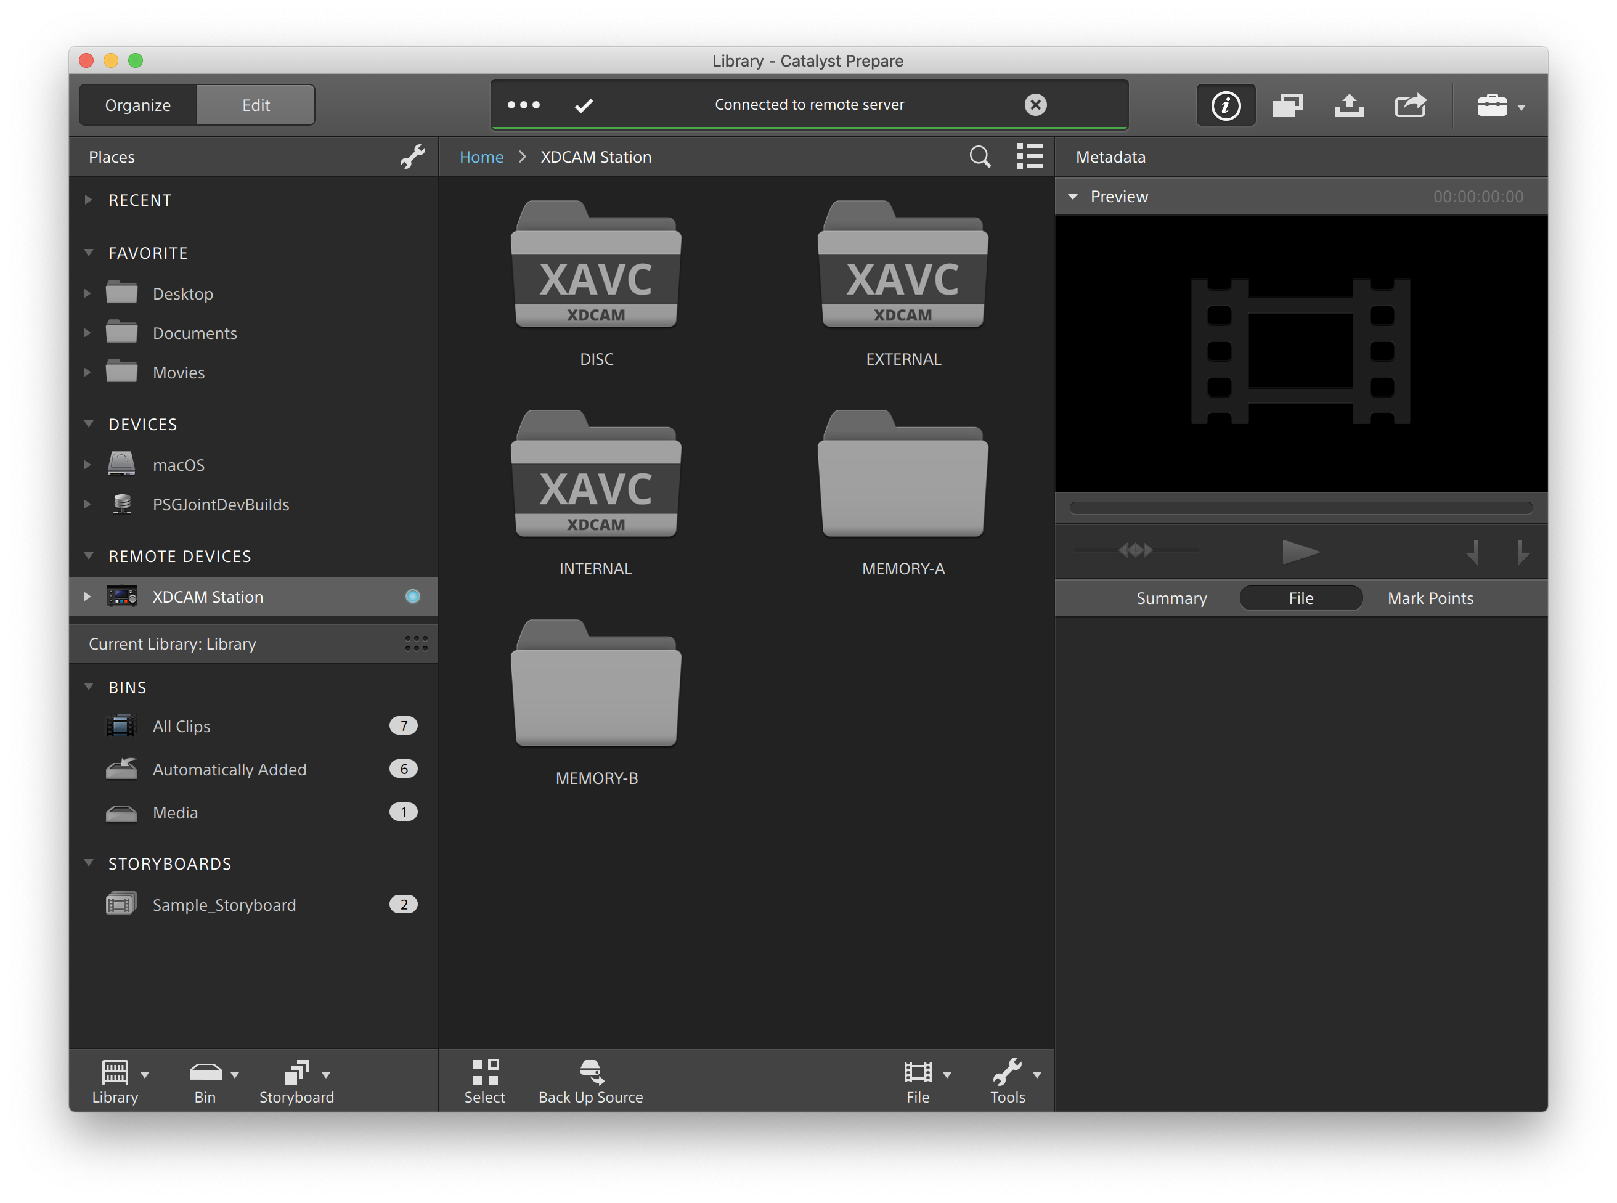
Task: Switch to Organize mode
Action: [137, 105]
